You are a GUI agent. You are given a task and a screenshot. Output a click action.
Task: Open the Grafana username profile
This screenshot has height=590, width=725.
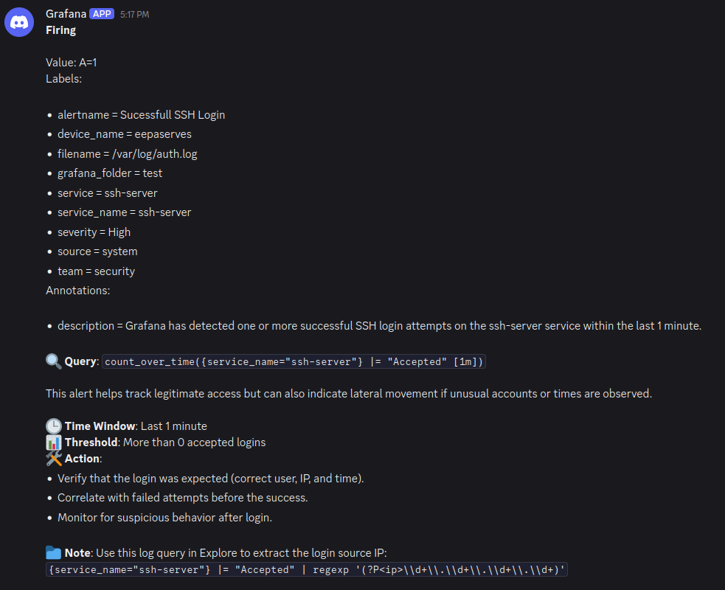(66, 14)
